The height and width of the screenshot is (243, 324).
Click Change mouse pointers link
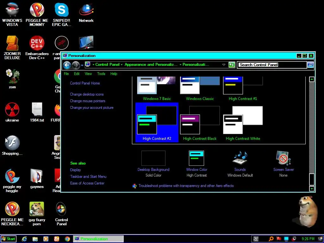(x=88, y=101)
